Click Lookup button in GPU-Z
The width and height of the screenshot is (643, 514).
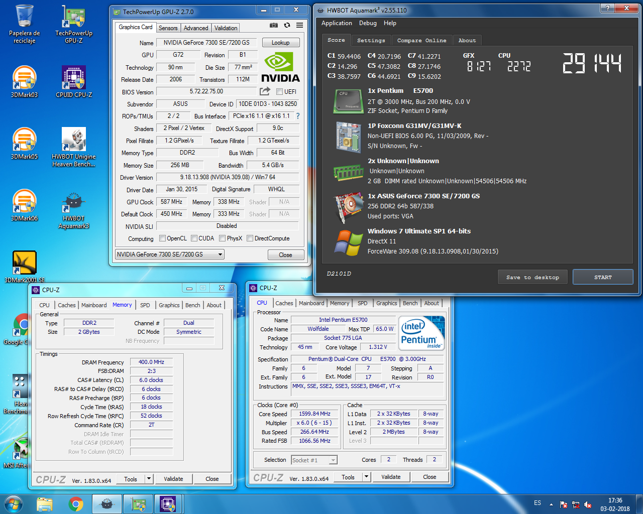point(281,43)
